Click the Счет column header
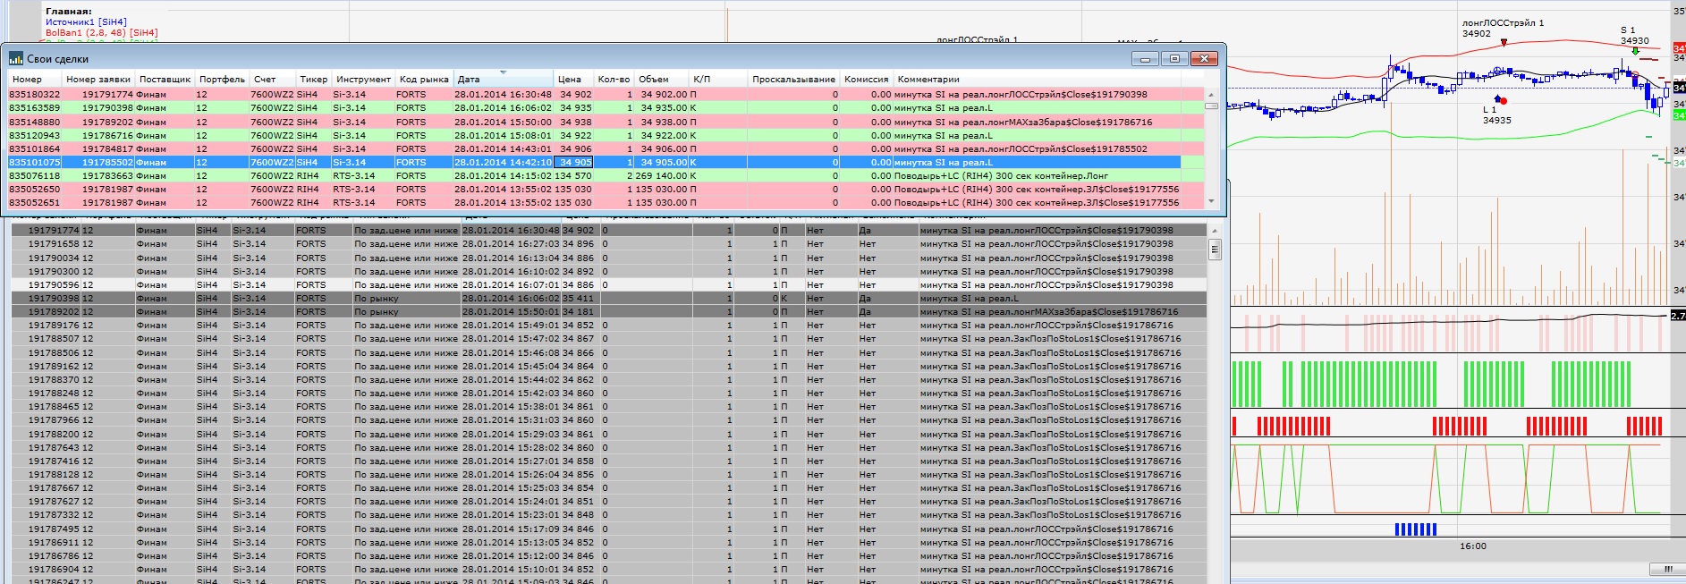Viewport: 1686px width, 584px height. [x=272, y=79]
